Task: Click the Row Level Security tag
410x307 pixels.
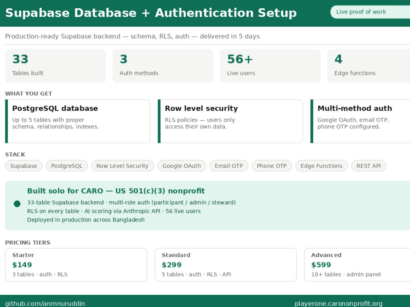Action: [x=122, y=166]
